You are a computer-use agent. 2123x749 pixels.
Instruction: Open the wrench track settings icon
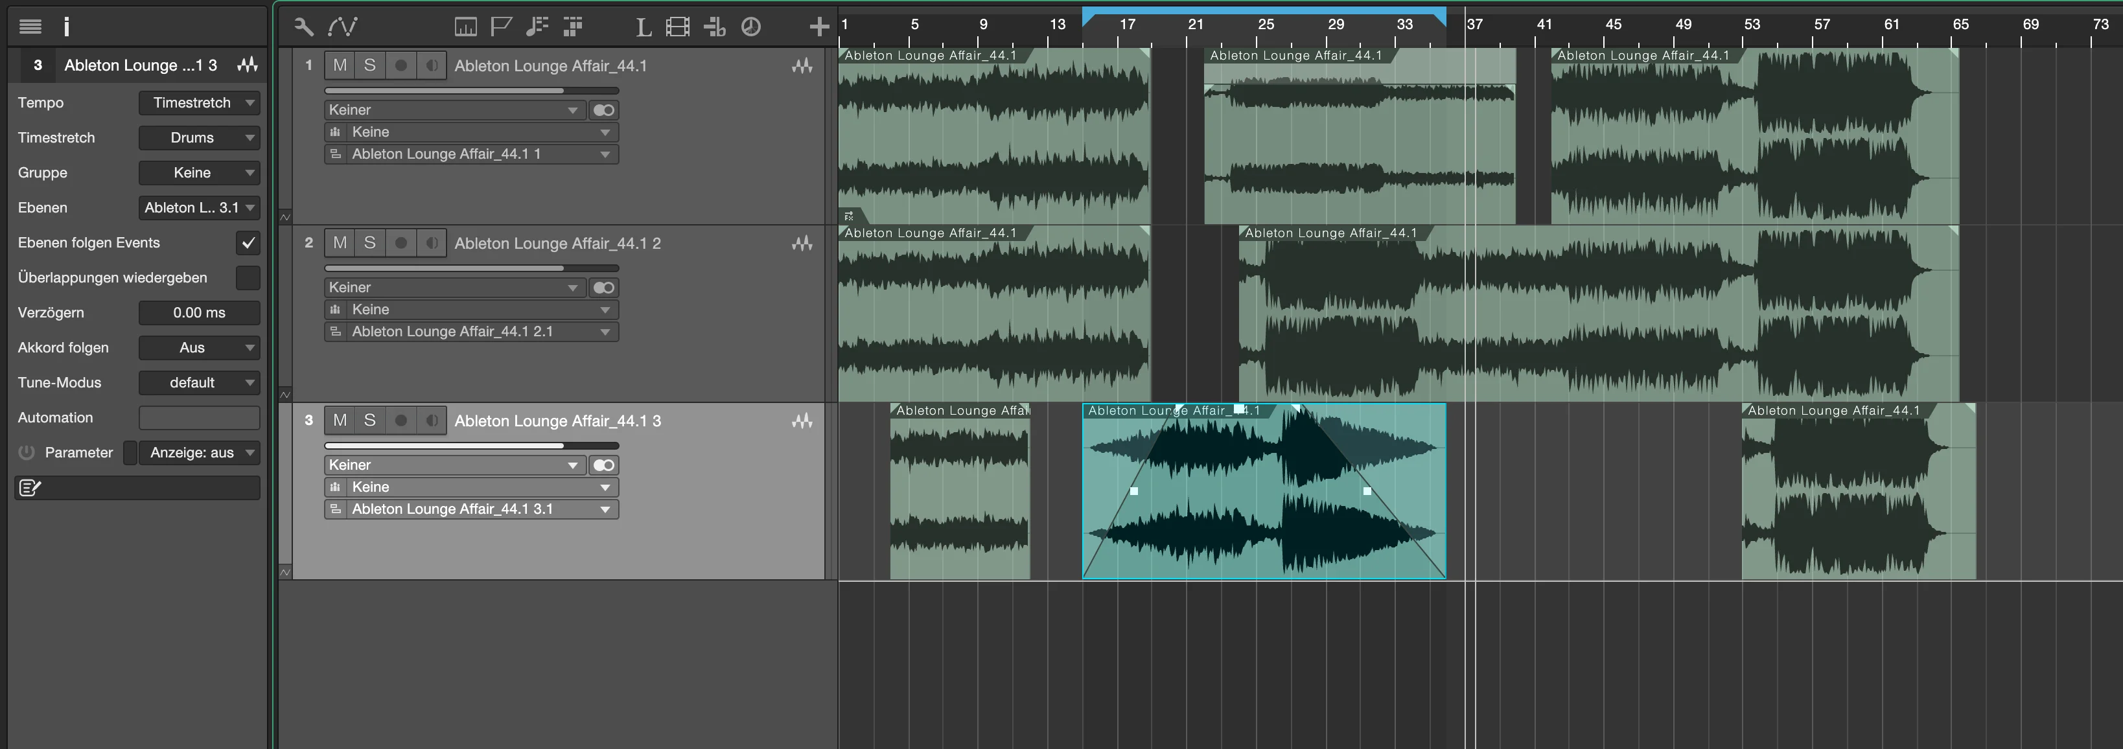(303, 27)
